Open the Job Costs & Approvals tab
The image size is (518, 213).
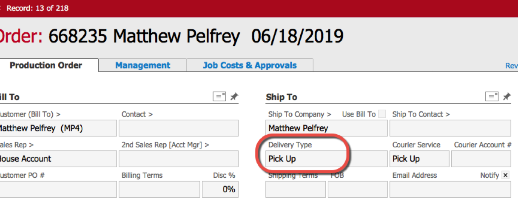pos(250,65)
